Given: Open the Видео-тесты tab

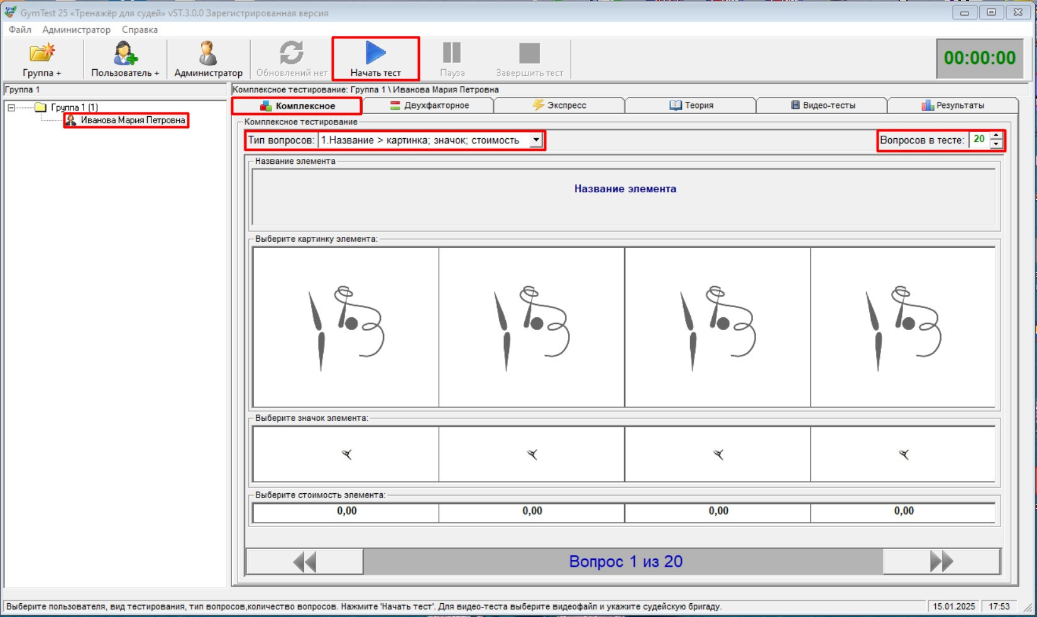Looking at the screenshot, I should (x=823, y=106).
